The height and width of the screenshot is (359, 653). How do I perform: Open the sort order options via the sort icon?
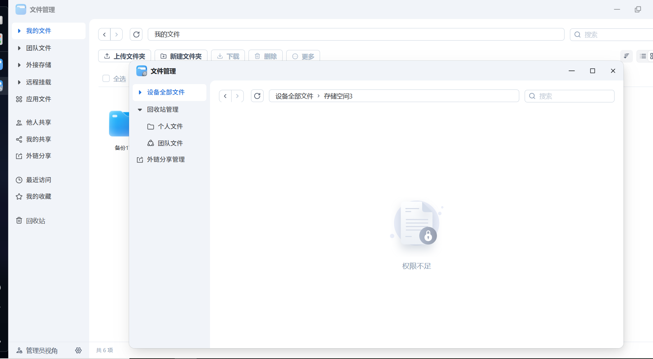point(626,56)
